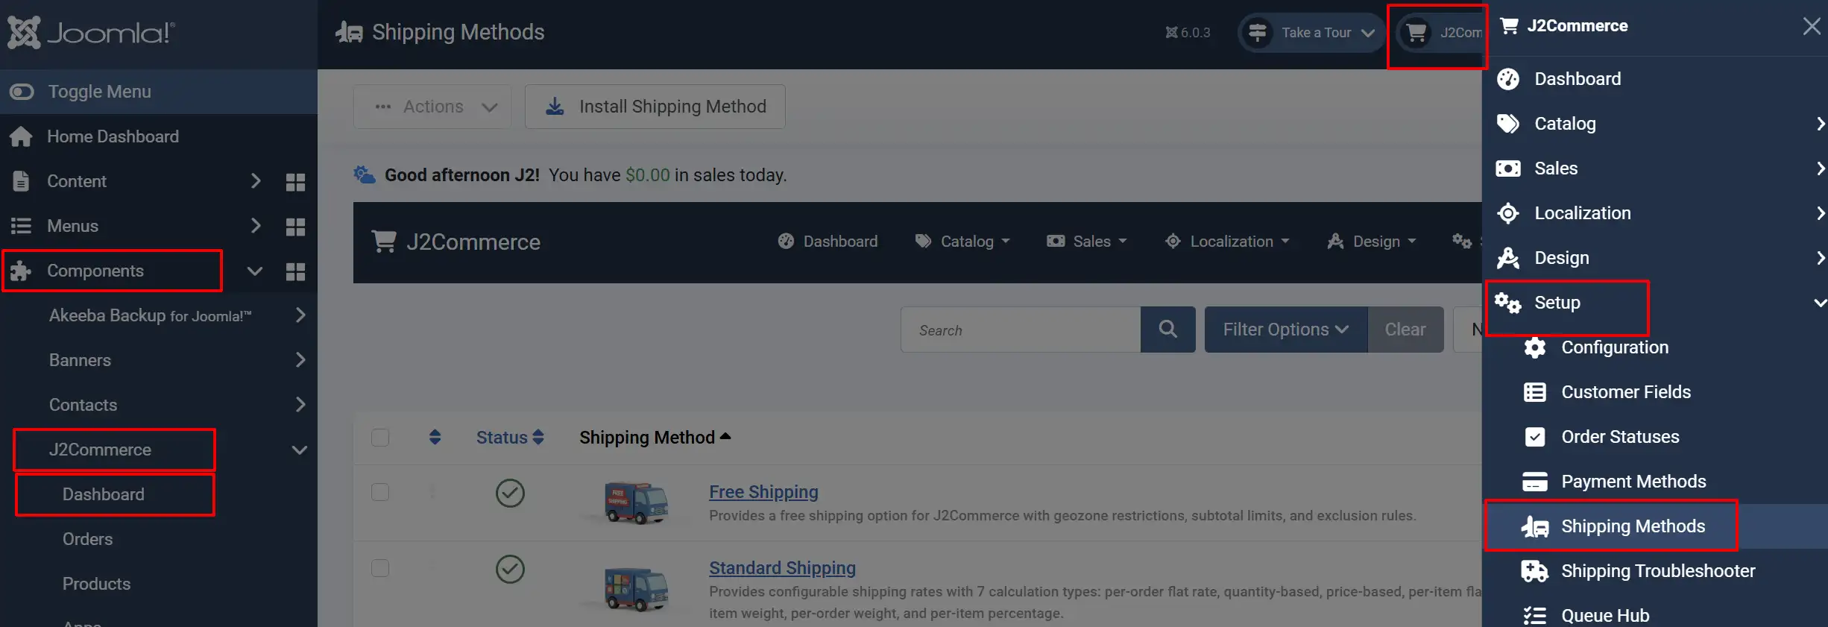This screenshot has width=1828, height=627.
Task: Sort by Shipping Method column header
Action: click(655, 438)
